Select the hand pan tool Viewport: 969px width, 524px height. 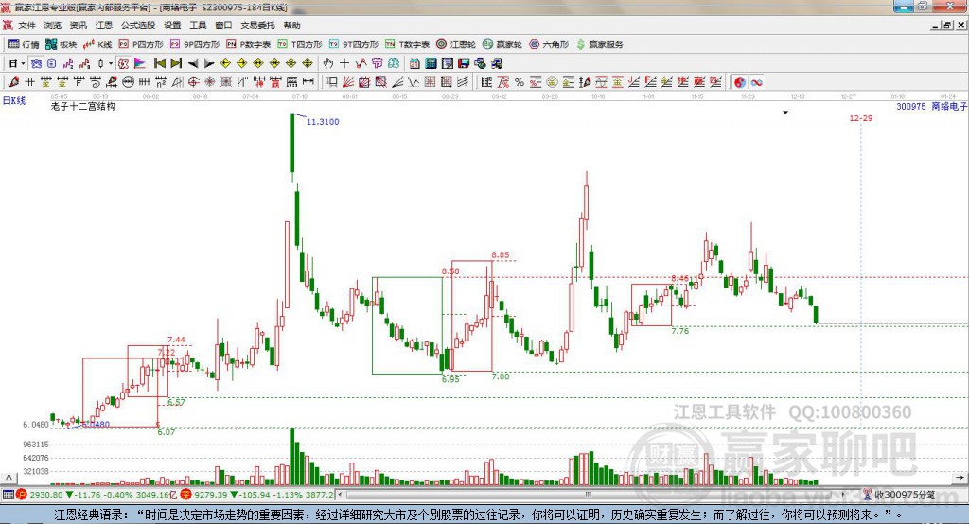coord(328,63)
